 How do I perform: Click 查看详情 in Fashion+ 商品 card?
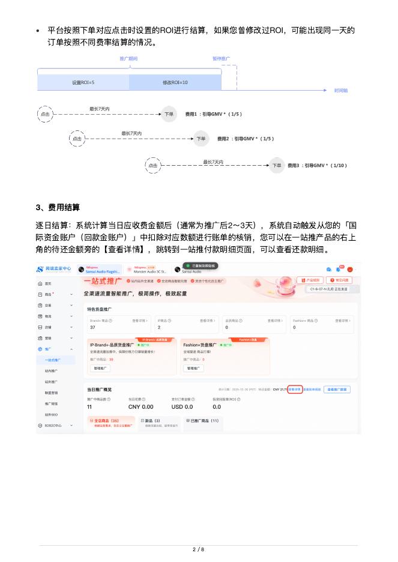tap(343, 321)
